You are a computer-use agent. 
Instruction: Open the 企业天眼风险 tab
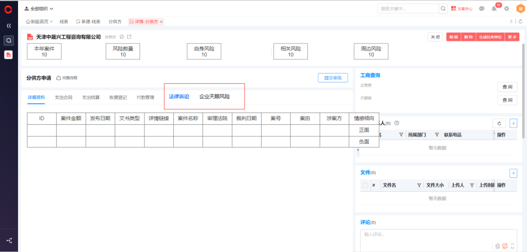pos(214,97)
